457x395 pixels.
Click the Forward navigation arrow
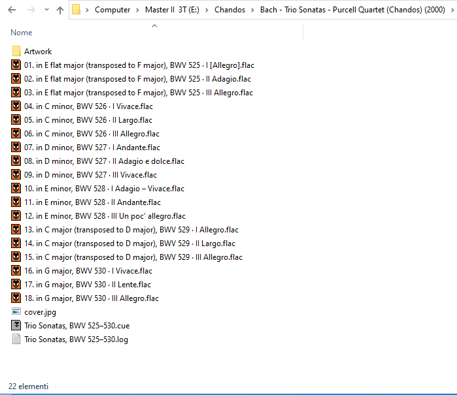point(31,10)
